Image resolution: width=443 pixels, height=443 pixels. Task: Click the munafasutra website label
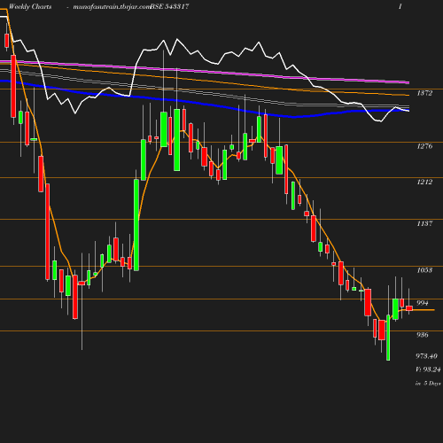pyautogui.click(x=112, y=7)
